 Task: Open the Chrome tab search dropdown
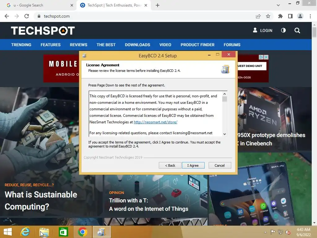tap(278, 5)
